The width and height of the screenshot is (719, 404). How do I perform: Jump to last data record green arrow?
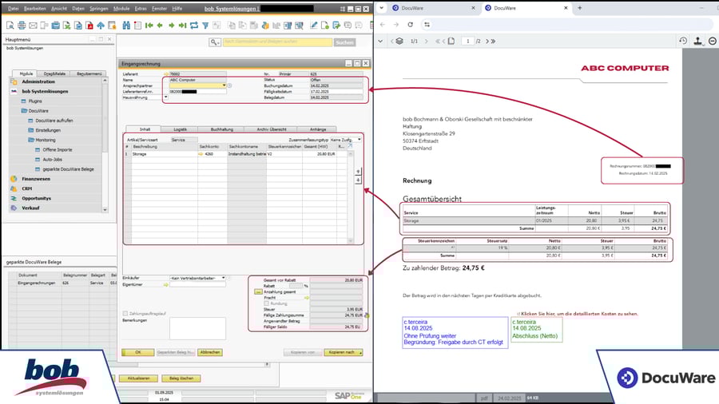point(182,26)
